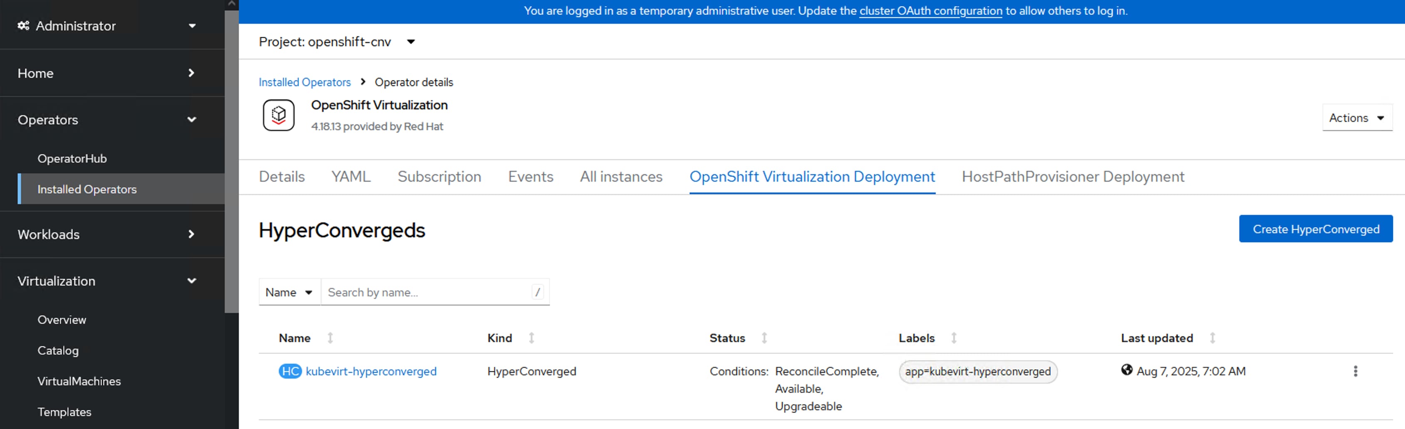Open the Actions dropdown menu
This screenshot has width=1405, height=429.
coord(1356,118)
